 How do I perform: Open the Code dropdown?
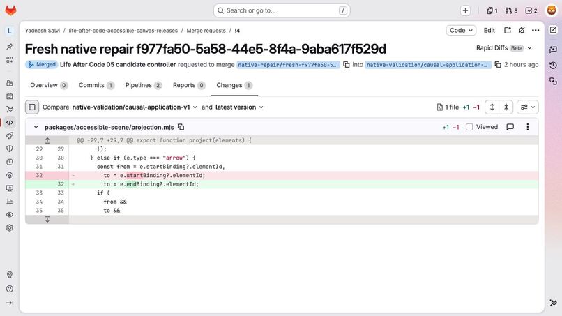461,31
